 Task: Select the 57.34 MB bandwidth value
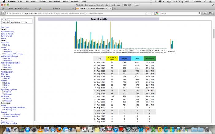click(150, 62)
